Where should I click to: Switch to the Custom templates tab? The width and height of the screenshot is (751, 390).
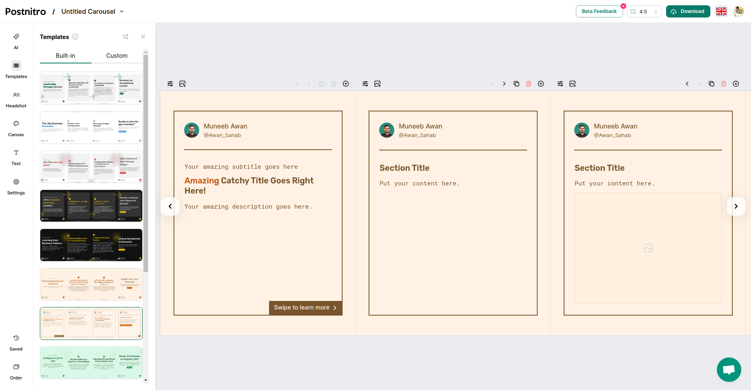coord(117,56)
